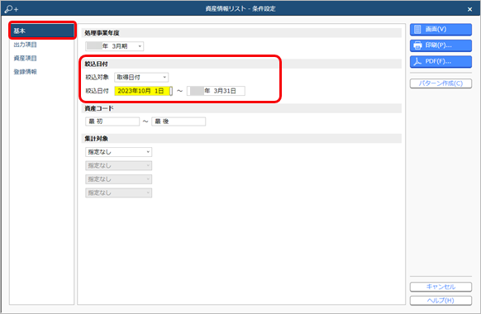Click the end date field 3月31日
This screenshot has width=481, height=314.
(216, 91)
